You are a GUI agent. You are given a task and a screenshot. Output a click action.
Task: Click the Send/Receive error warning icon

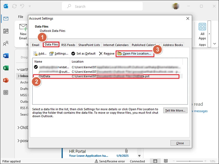pos(96,161)
